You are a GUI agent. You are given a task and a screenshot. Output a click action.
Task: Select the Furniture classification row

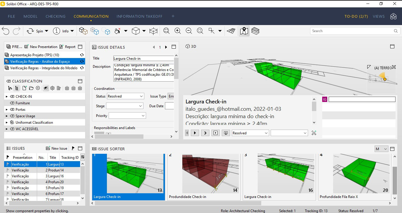tap(45, 103)
